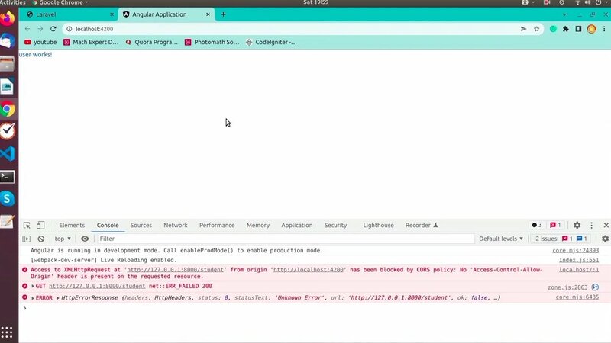Open Firefox from the Ubuntu dock
The height and width of the screenshot is (343, 611).
click(x=7, y=18)
